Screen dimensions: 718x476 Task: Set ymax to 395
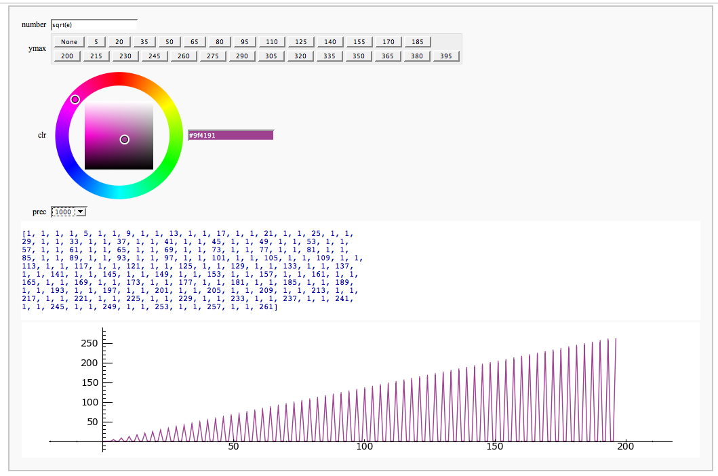(445, 56)
